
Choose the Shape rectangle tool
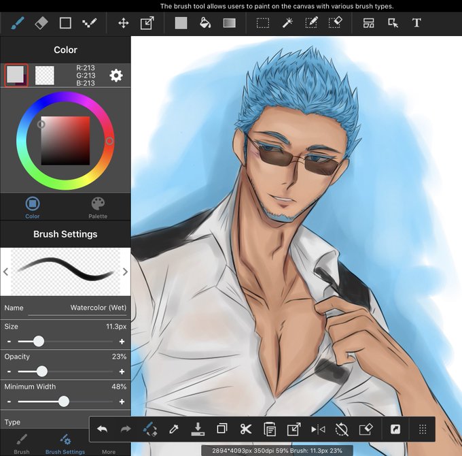coord(65,23)
